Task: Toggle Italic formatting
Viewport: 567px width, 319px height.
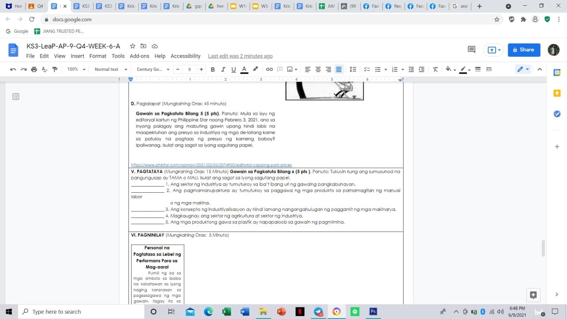Action: (x=223, y=70)
